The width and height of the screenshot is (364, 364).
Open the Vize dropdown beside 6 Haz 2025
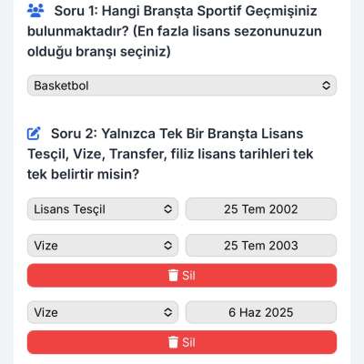[x=103, y=312]
